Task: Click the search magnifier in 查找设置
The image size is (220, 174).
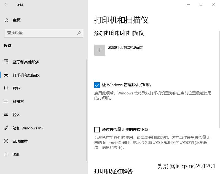Action: tap(79, 33)
